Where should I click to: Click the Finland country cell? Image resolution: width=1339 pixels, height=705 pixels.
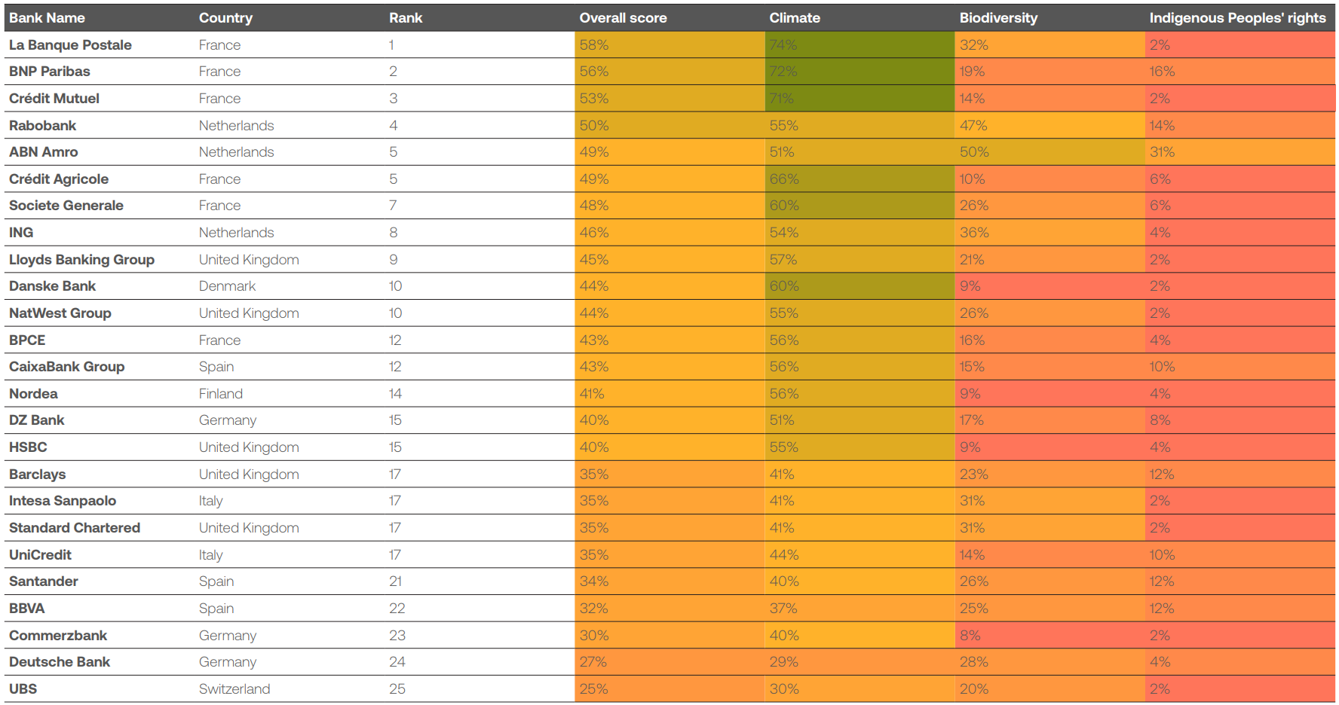click(x=221, y=394)
